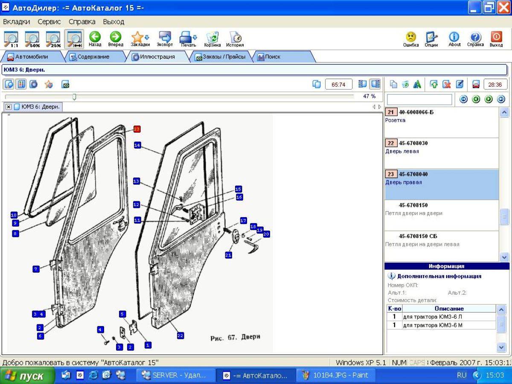Image resolution: width=512 pixels, height=384 pixels.
Task: Open the Сервис menu
Action: point(49,21)
